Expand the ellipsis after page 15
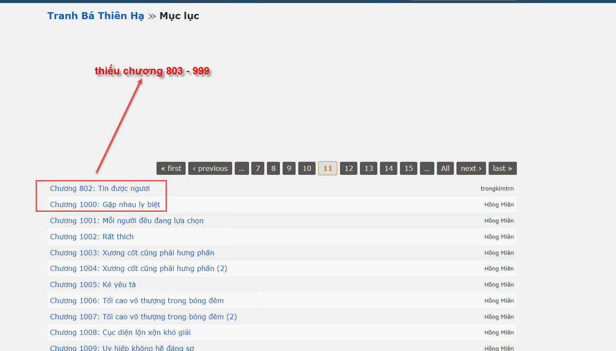616x351 pixels. 427,168
